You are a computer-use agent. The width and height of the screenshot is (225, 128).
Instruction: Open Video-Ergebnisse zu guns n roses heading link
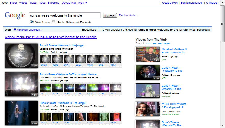tap(51, 37)
